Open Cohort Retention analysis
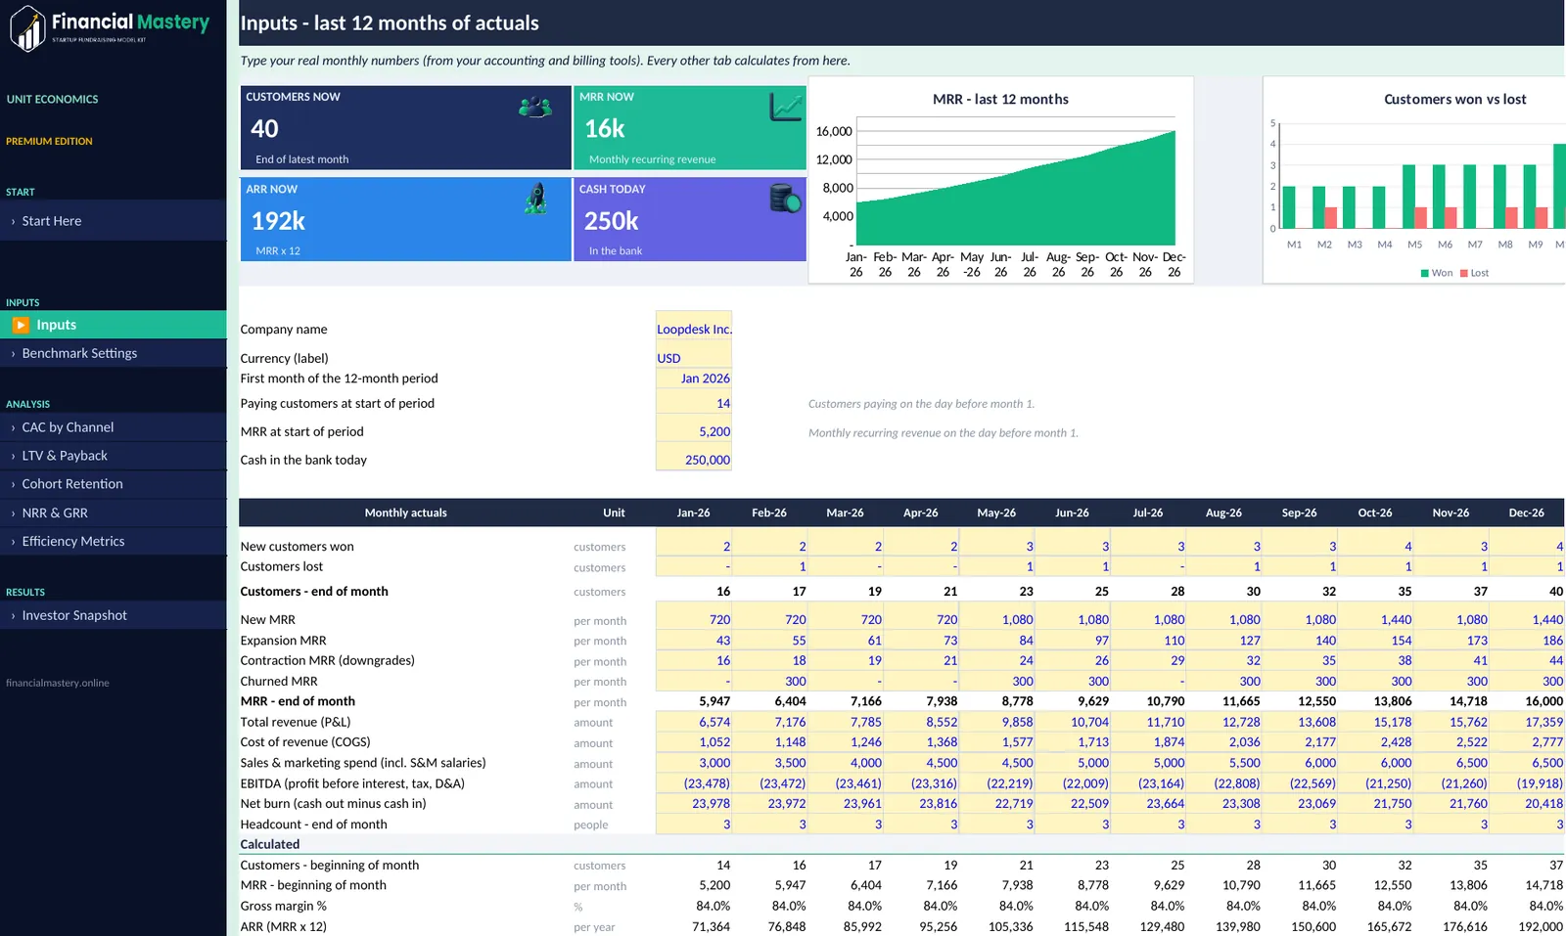1566x936 pixels. pos(114,484)
